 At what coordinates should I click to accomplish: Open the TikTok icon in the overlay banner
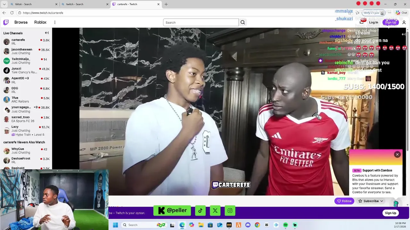tap(200, 211)
